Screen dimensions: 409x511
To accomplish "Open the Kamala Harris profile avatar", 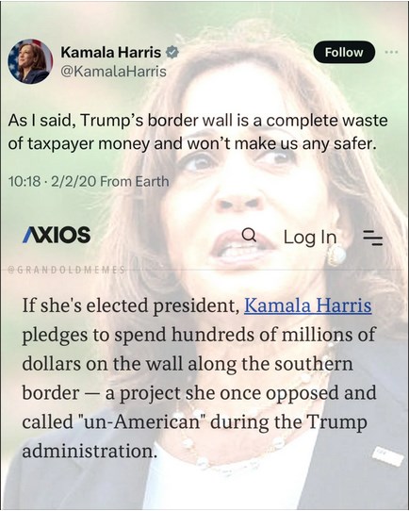I will click(x=30, y=61).
